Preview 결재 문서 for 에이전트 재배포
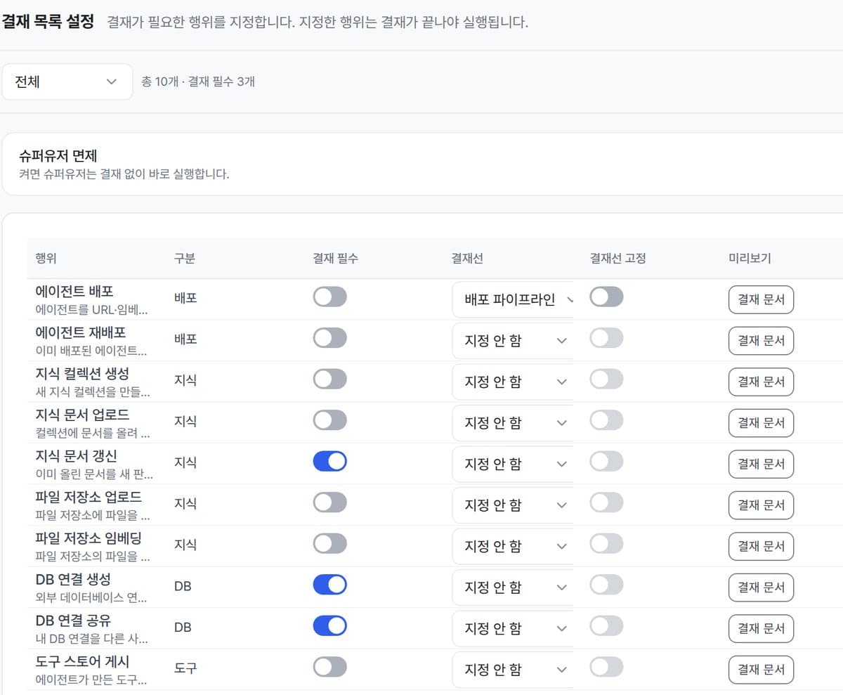This screenshot has width=843, height=695. tap(761, 341)
